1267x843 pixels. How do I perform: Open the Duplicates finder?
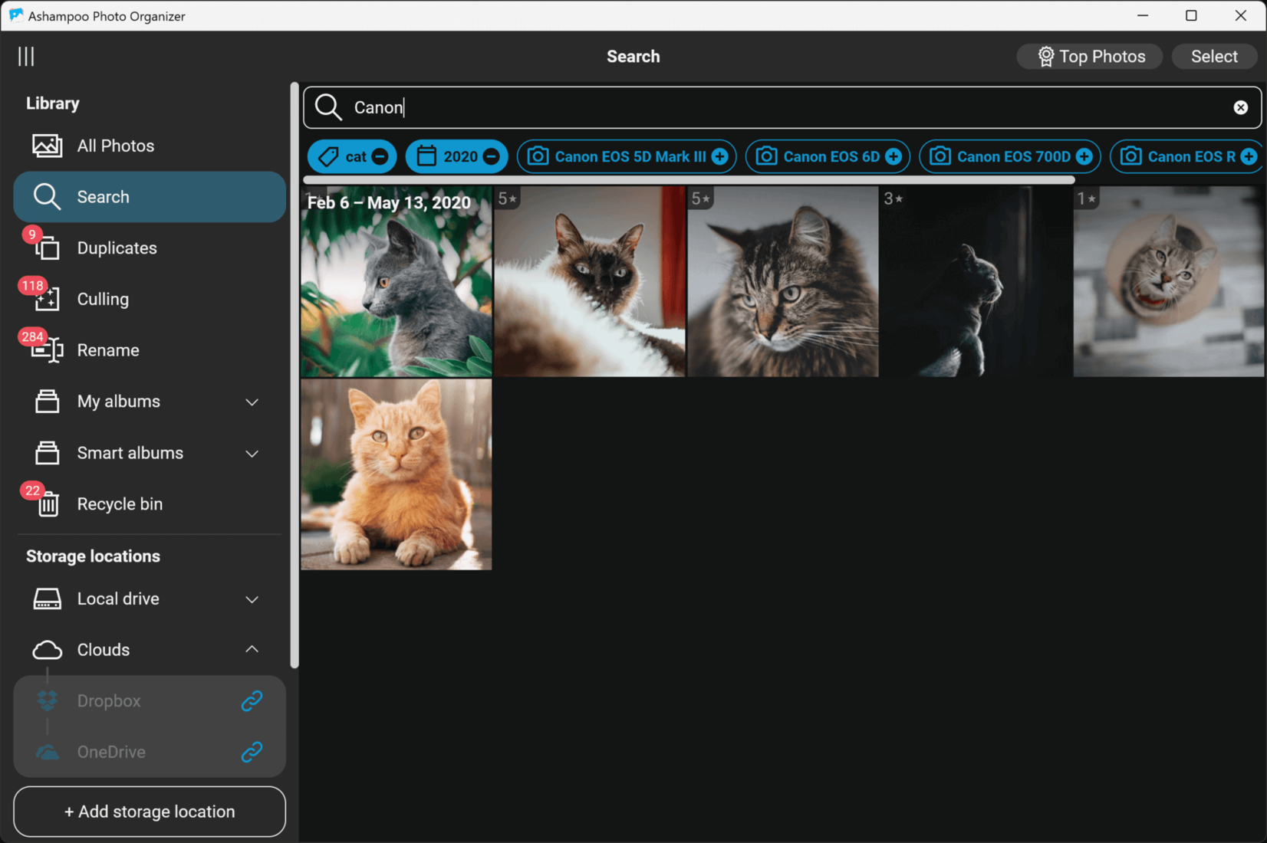[116, 248]
